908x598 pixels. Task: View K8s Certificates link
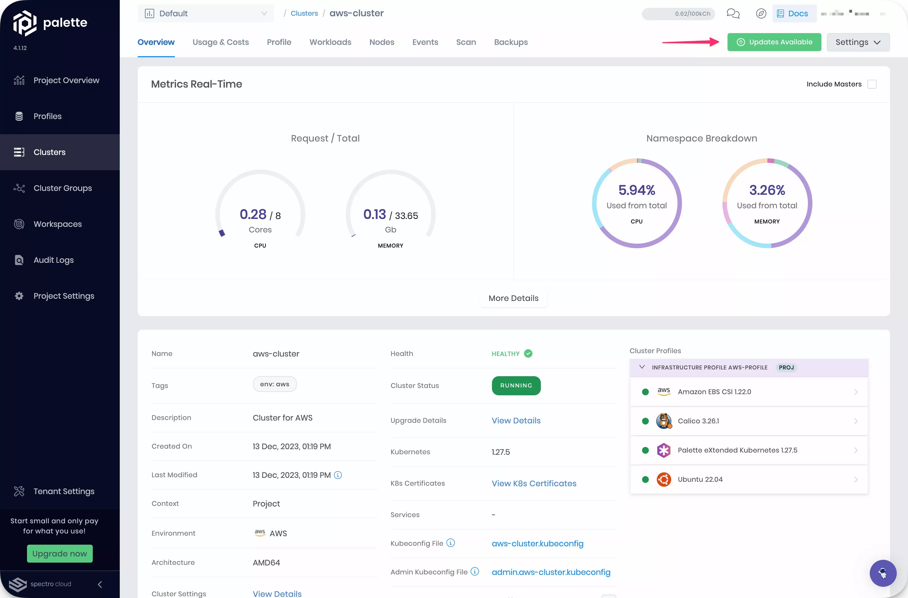534,483
